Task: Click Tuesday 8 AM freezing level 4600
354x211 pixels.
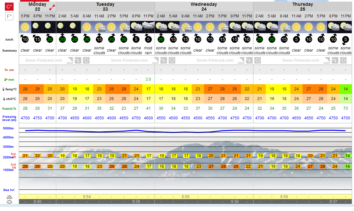Action: click(87, 118)
